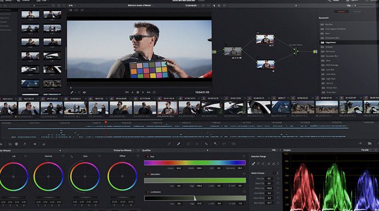Toggle the Hue qualifier on or off
Viewport: 379px width, 211px height.
(147, 157)
